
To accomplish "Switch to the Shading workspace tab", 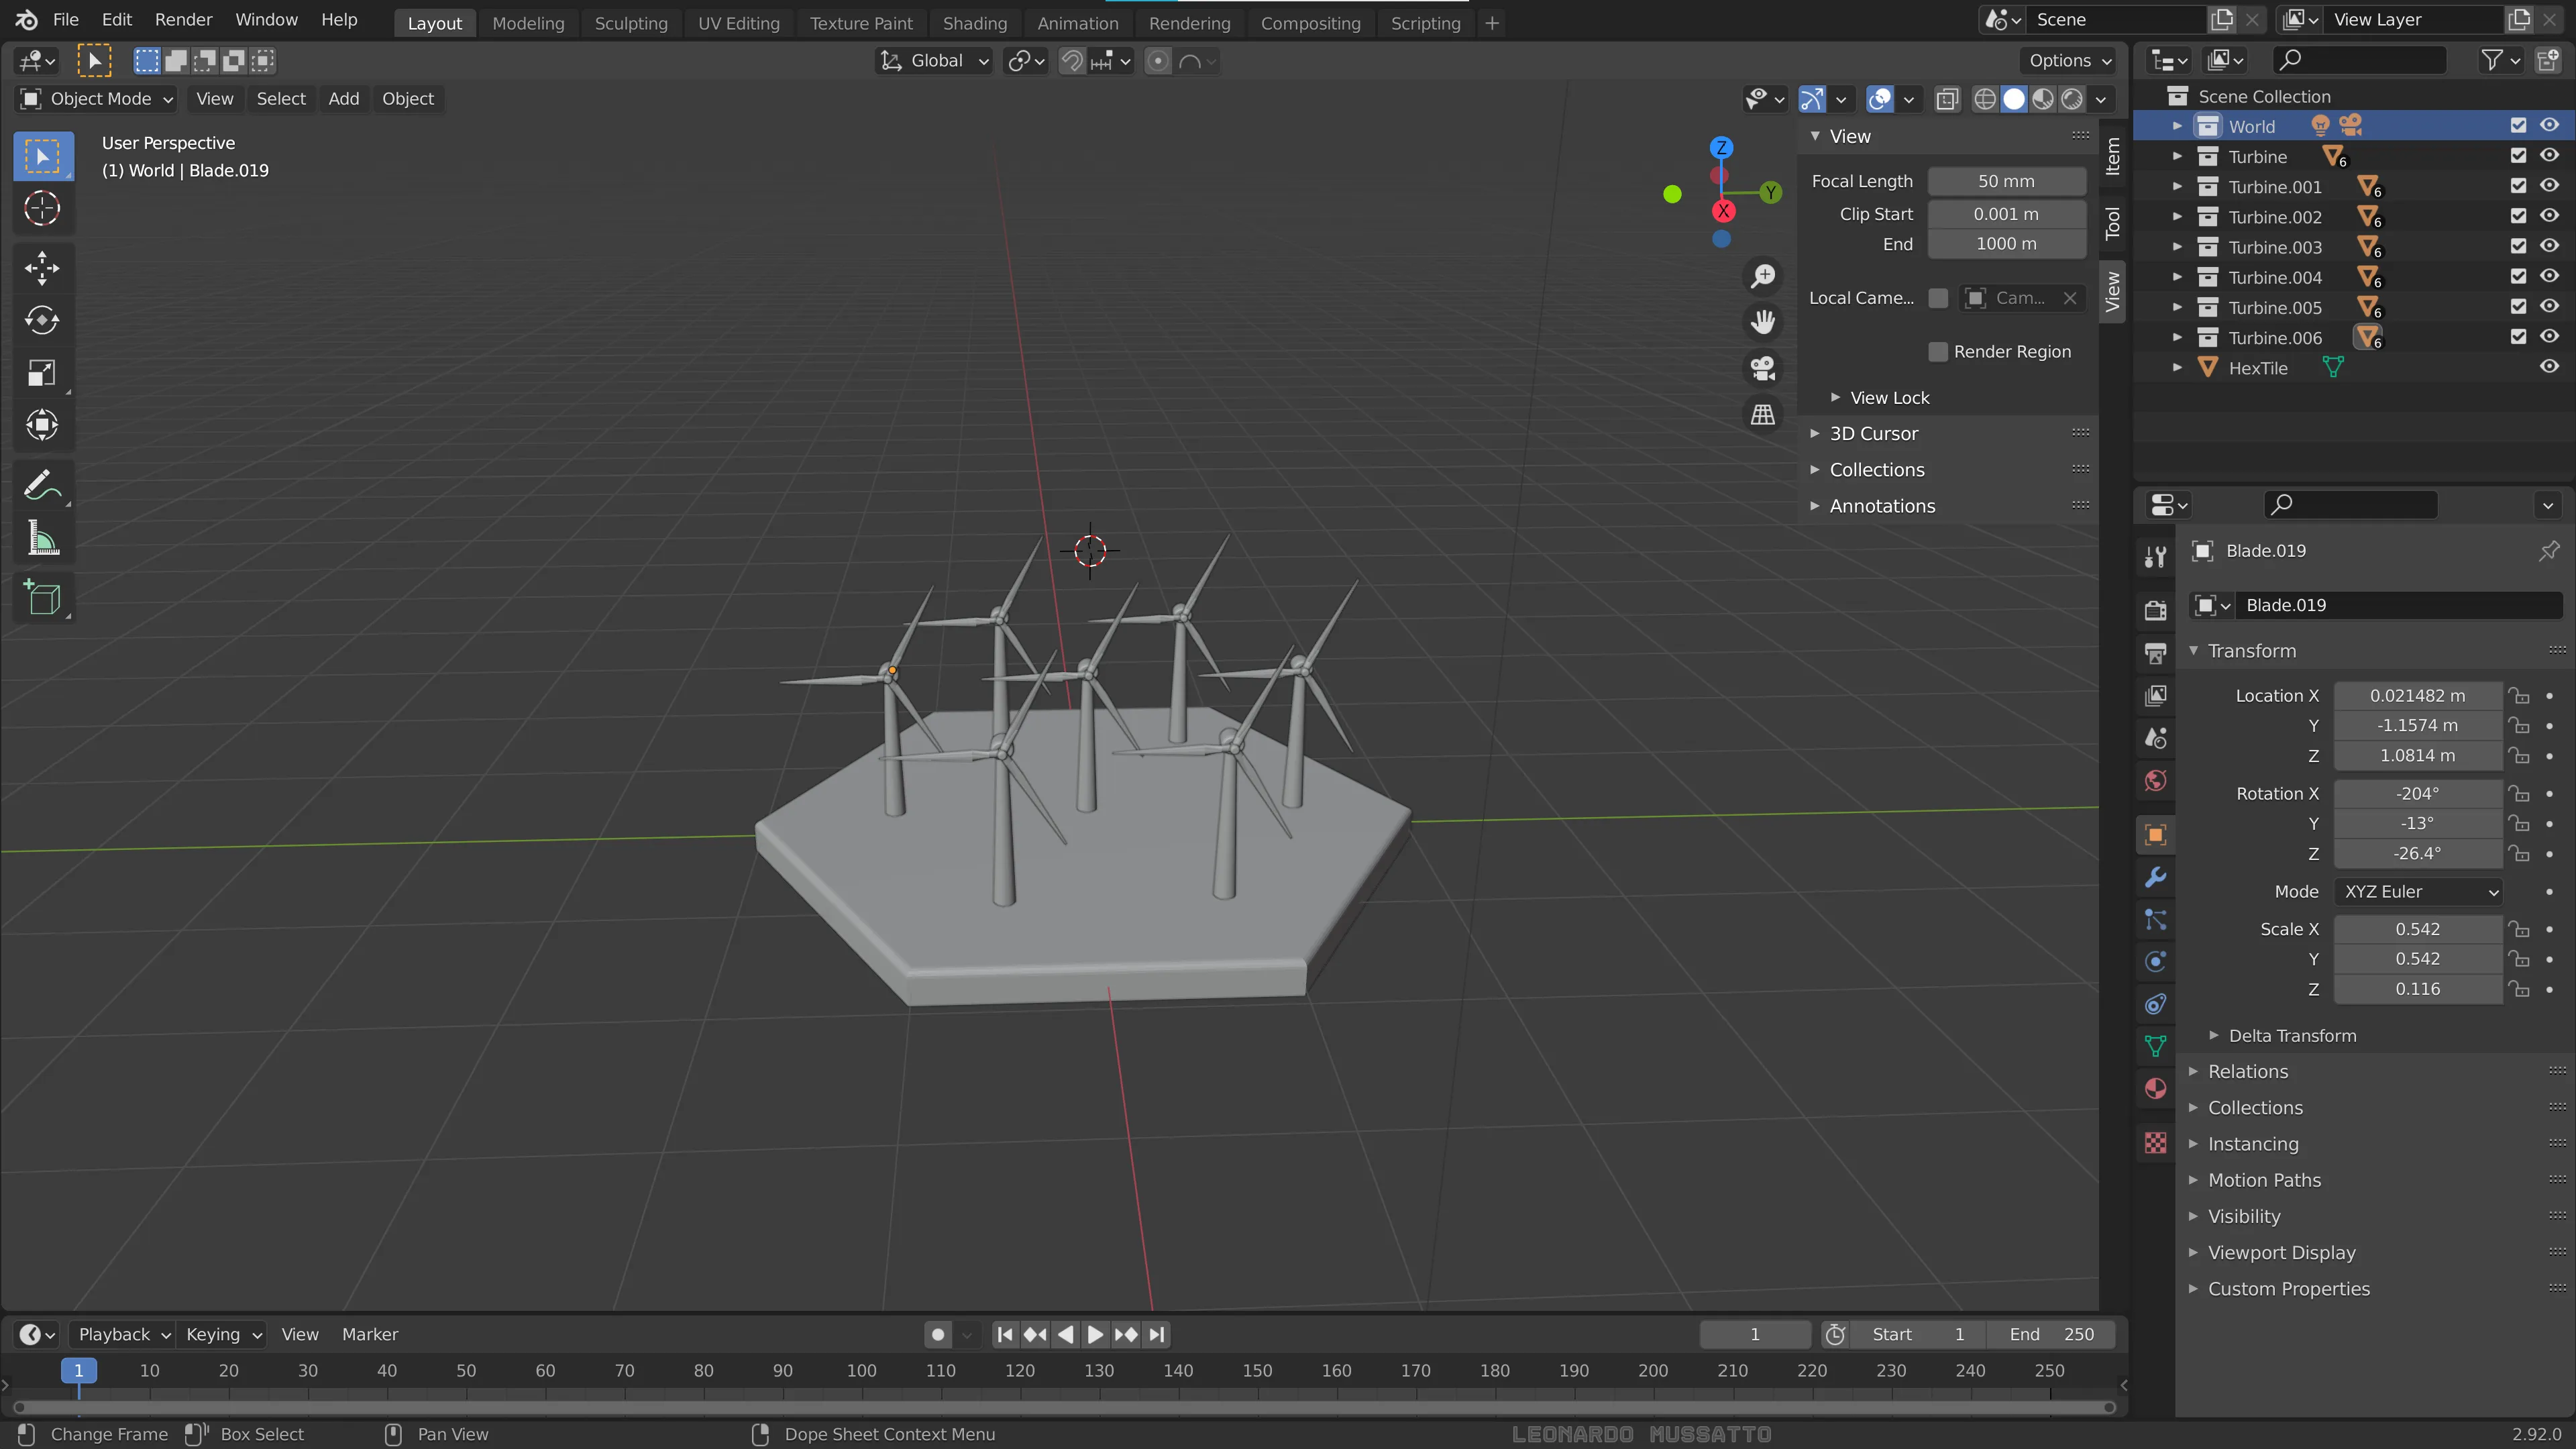I will (x=975, y=22).
